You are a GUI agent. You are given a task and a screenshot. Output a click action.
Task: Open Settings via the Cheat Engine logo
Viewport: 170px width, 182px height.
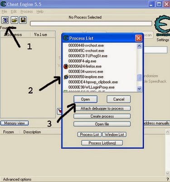point(162,26)
